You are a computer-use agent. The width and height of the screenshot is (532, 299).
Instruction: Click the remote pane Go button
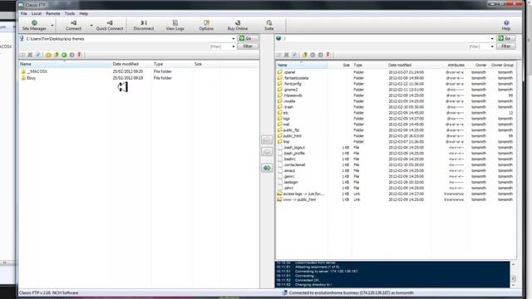pos(506,38)
